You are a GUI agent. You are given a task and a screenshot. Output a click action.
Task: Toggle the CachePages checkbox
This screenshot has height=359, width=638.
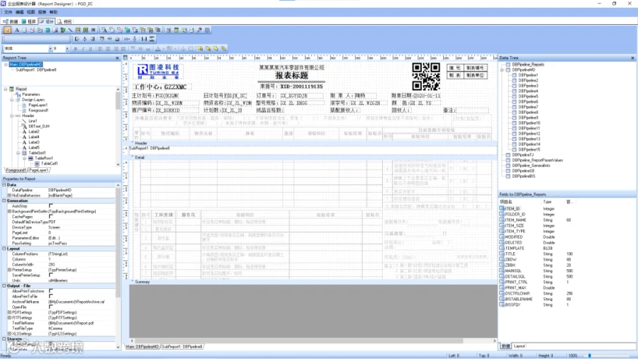[x=50, y=217]
